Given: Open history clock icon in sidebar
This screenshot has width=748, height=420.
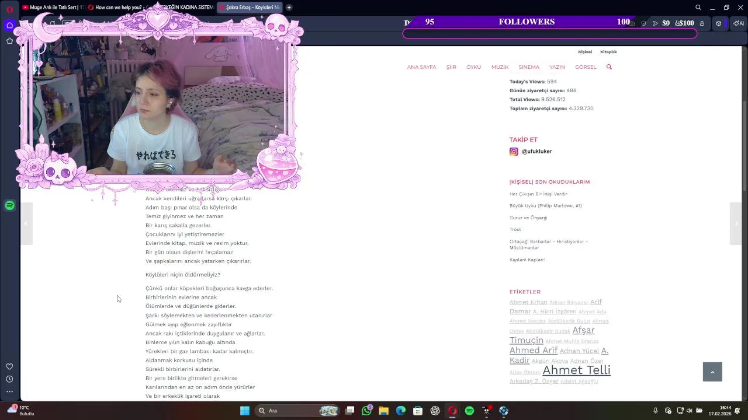Looking at the screenshot, I should pos(9,379).
